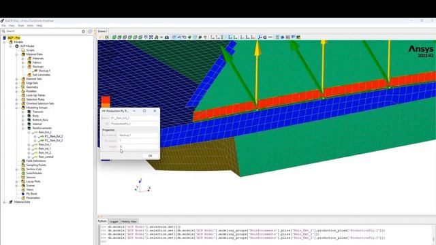Expand the Edge Sets node

(x=16, y=83)
